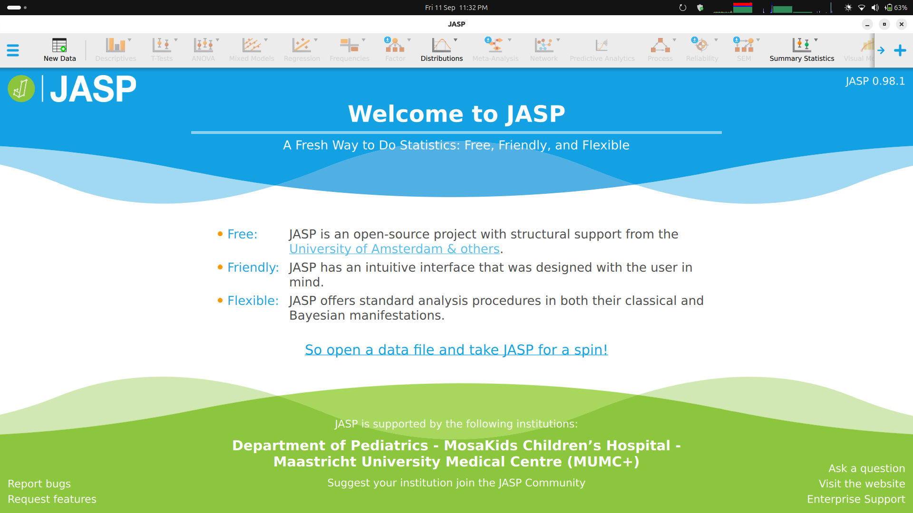Click the Enterprise Support link

tap(856, 499)
